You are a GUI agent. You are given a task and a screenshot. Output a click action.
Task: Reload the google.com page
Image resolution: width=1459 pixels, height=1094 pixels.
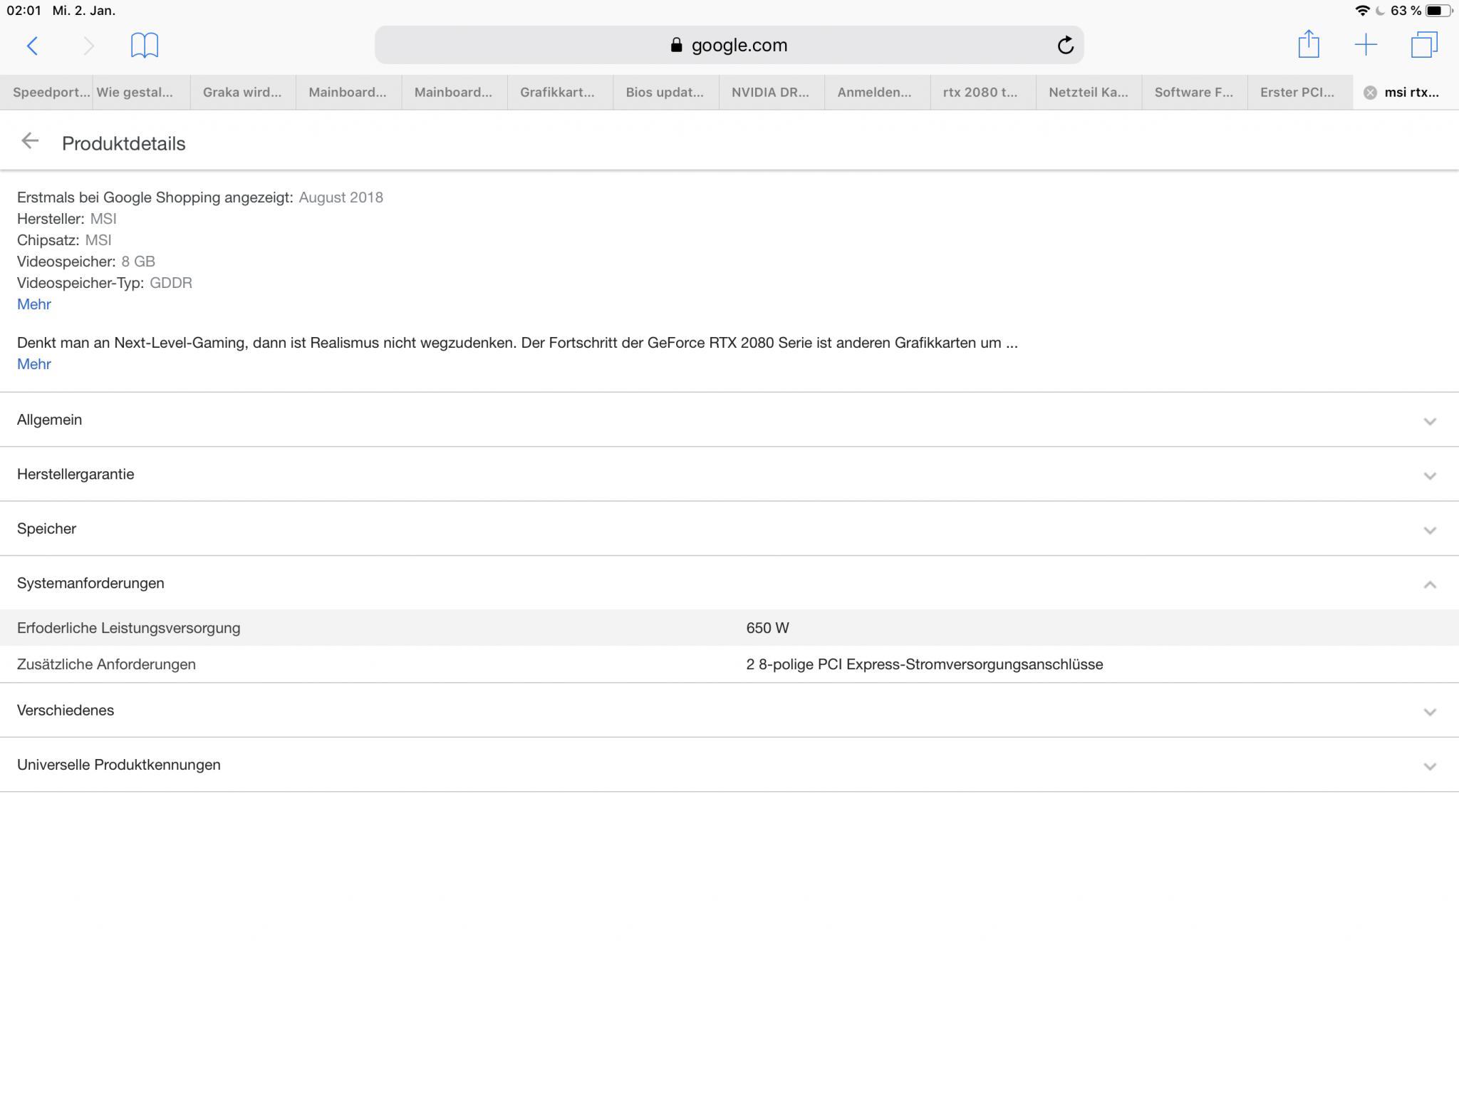point(1065,45)
